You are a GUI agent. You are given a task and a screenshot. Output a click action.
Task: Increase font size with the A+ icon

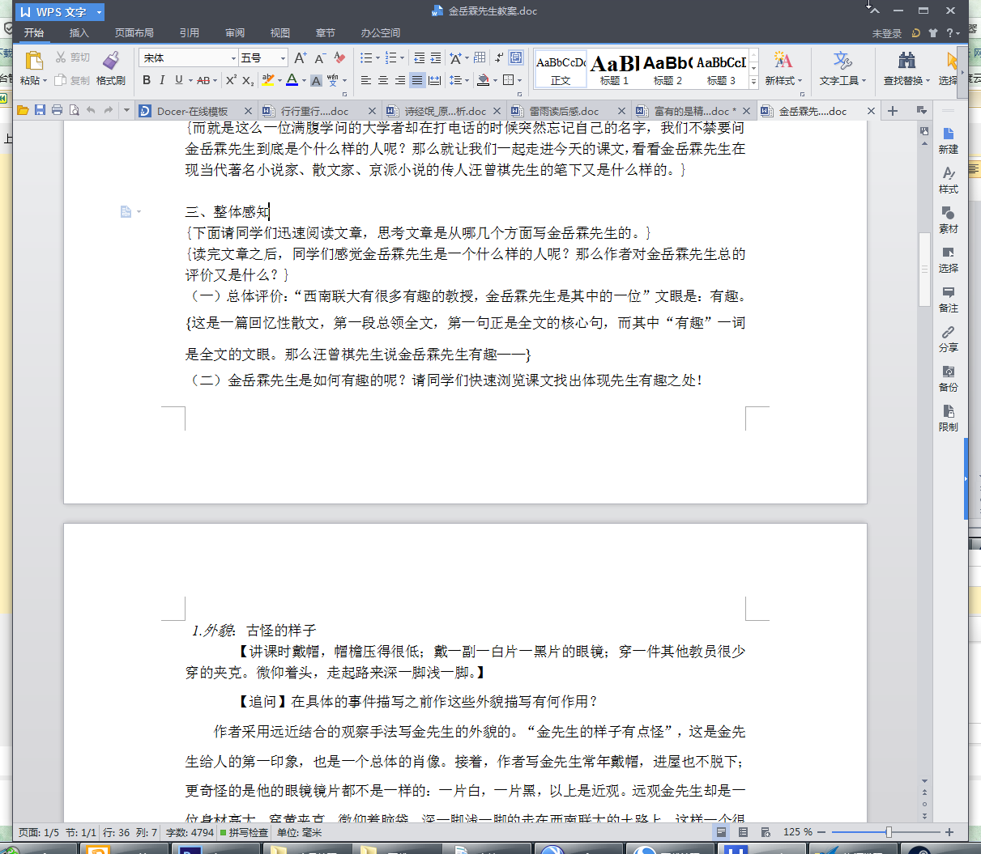coord(300,58)
